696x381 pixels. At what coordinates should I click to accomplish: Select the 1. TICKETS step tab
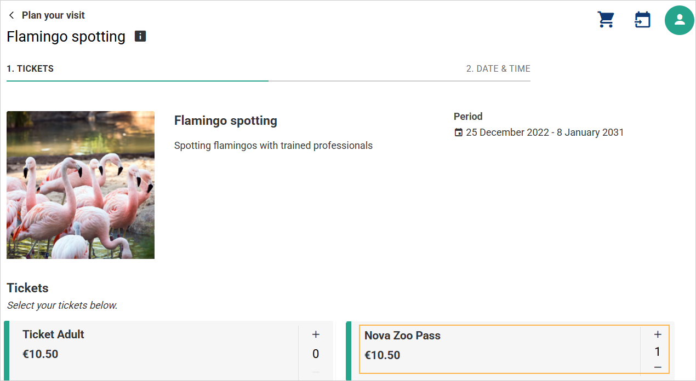click(30, 69)
